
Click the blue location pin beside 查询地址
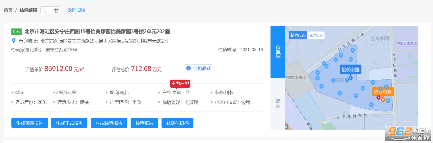[14, 41]
